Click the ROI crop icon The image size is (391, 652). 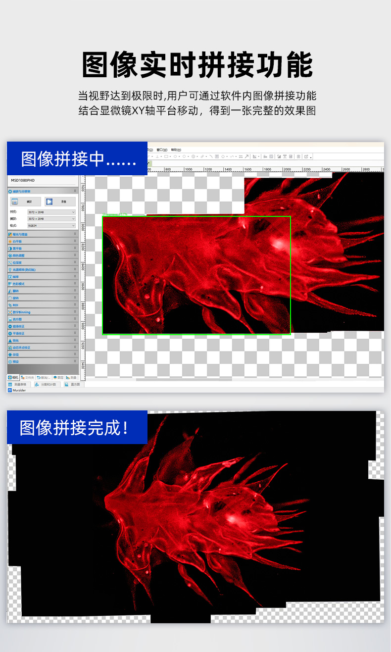(x=10, y=305)
